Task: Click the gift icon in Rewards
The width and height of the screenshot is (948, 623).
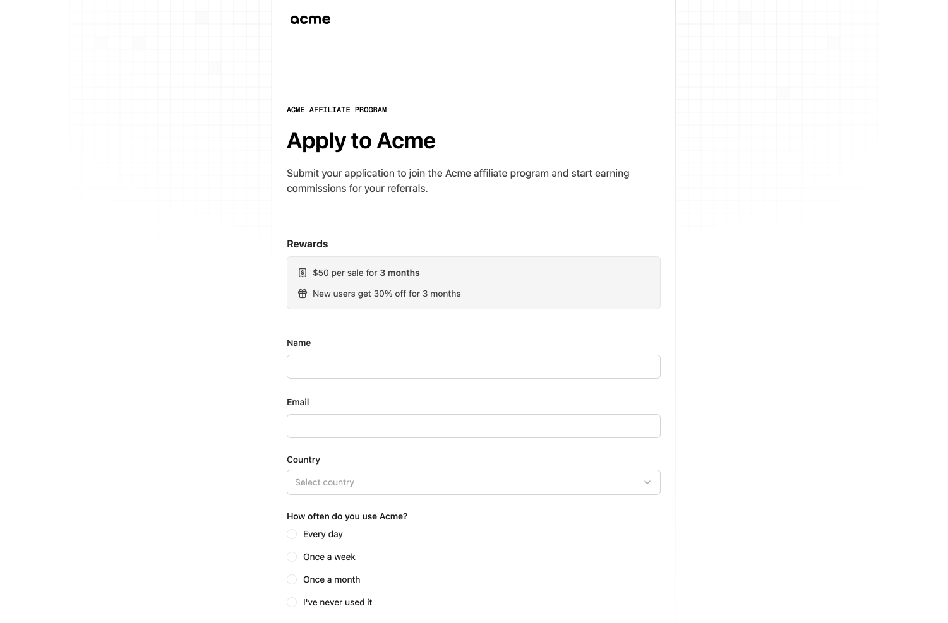Action: pyautogui.click(x=303, y=294)
